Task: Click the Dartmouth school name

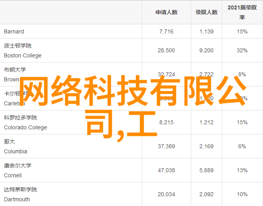Action: click(x=17, y=199)
